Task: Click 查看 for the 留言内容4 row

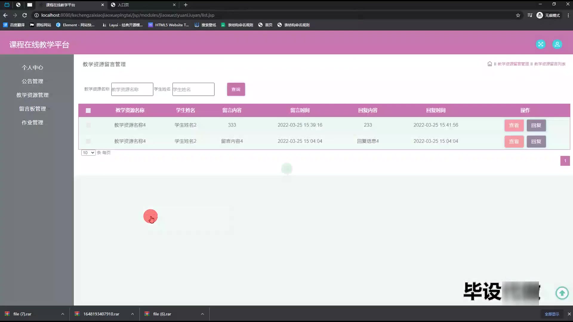Action: click(514, 141)
